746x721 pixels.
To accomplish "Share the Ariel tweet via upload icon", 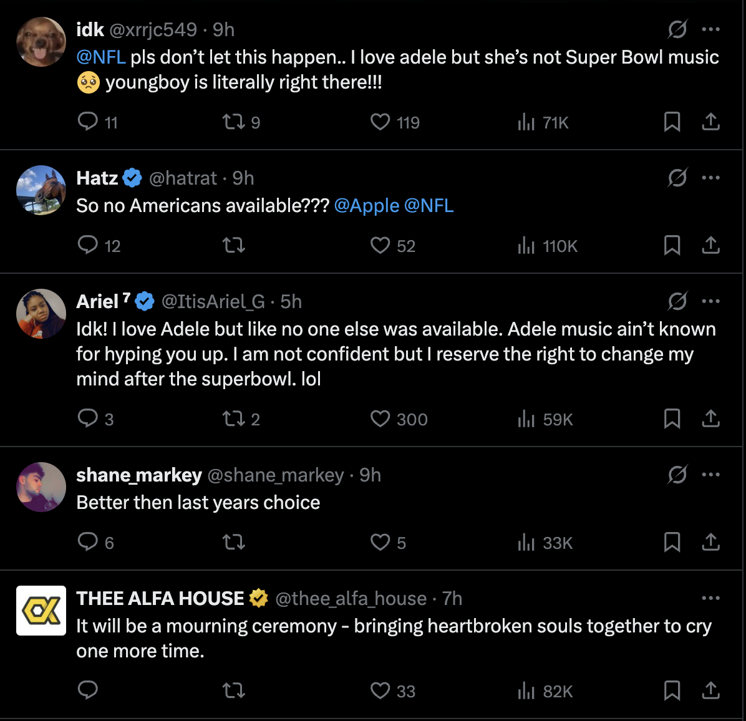I will [710, 419].
